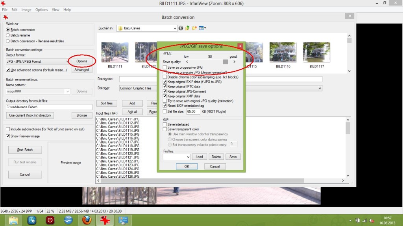Select the BILD1116 thumbnail

pos(283,53)
